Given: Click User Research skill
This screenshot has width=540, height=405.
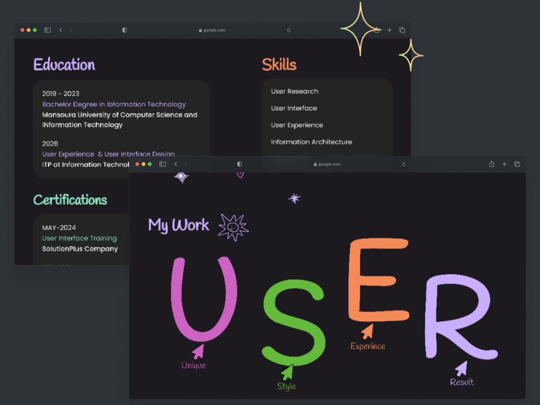Looking at the screenshot, I should point(295,91).
